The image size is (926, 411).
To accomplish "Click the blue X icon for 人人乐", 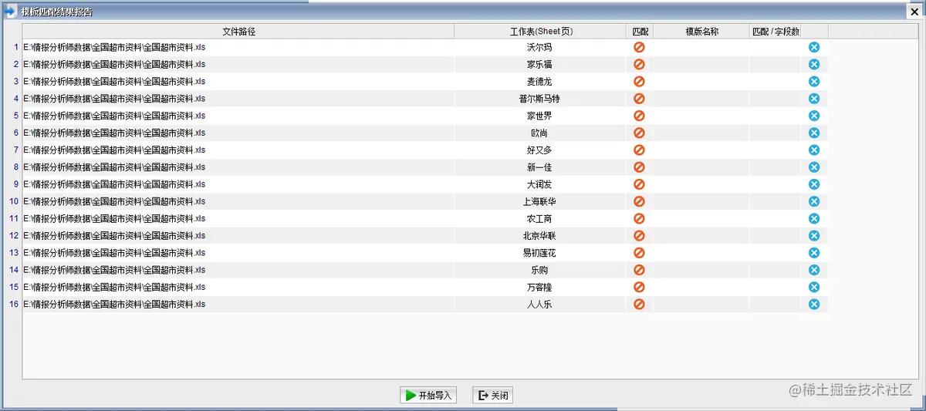I will [x=814, y=304].
